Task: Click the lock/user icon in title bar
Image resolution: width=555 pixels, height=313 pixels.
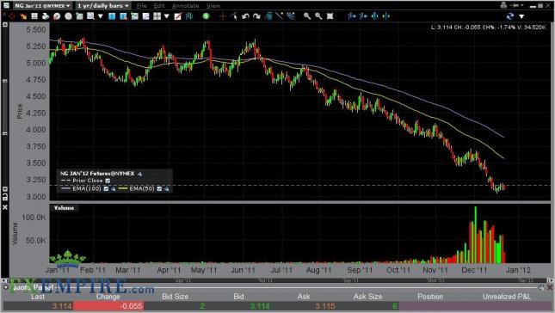Action: 504,5
